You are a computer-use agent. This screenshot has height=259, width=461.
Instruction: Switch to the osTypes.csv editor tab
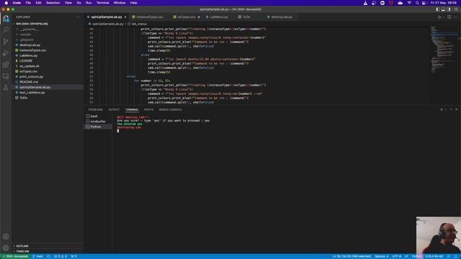(x=187, y=17)
